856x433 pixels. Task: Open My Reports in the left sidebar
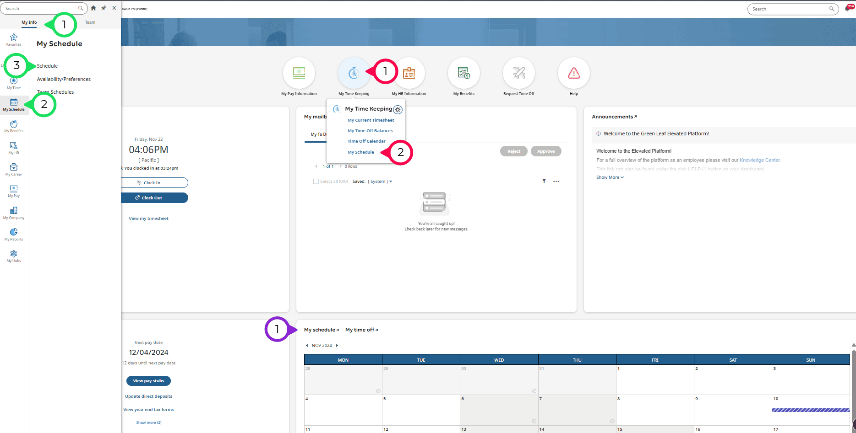[14, 235]
